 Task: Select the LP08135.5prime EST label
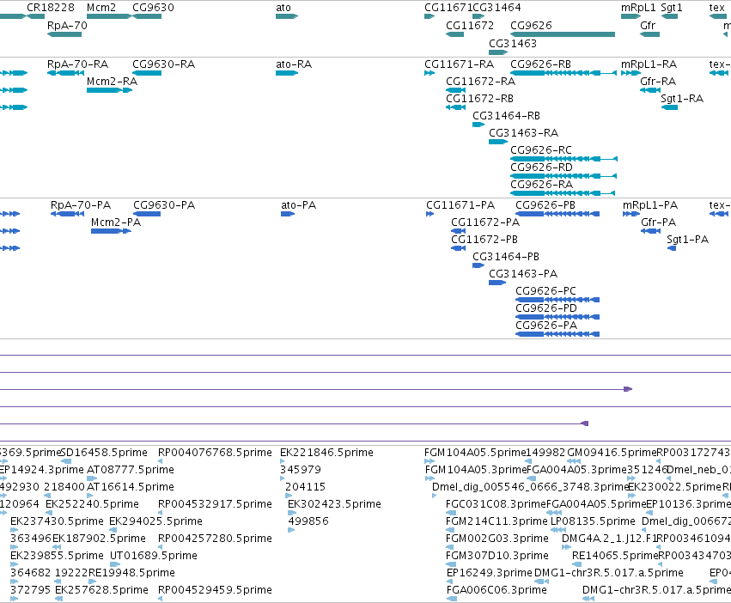593,521
